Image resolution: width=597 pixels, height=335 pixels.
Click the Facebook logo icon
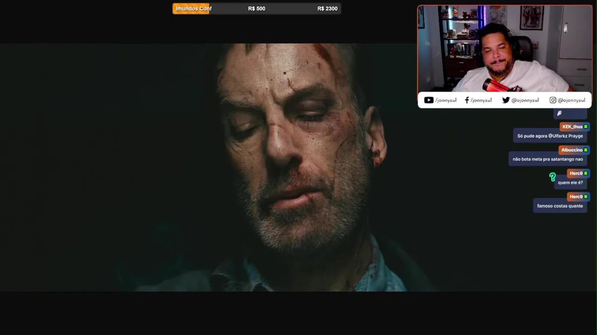(x=466, y=100)
